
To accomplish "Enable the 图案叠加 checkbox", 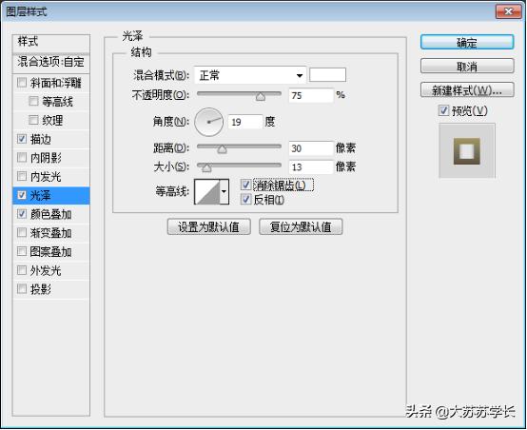I will [22, 251].
